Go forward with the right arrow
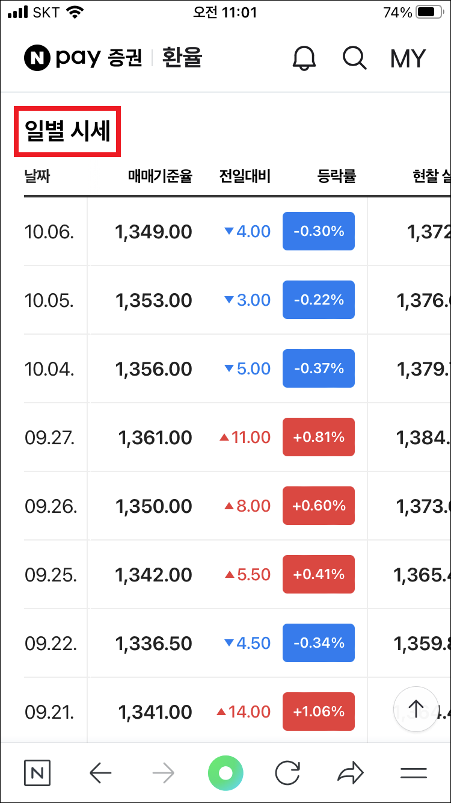 pyautogui.click(x=163, y=773)
